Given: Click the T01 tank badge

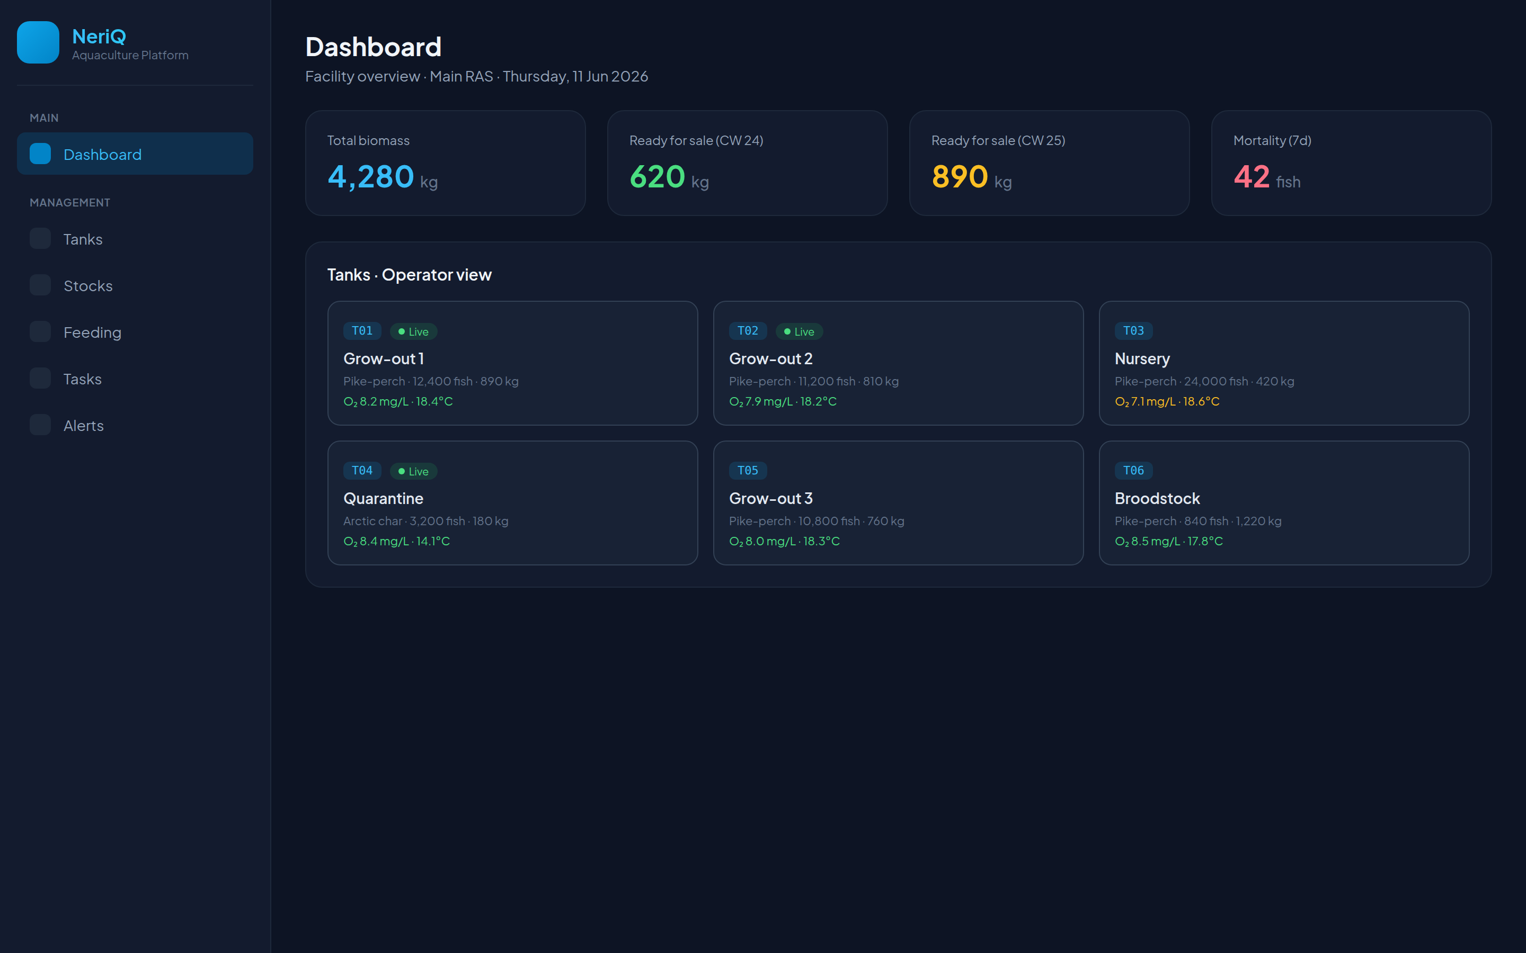Looking at the screenshot, I should 362,331.
